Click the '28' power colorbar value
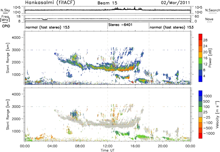The height and width of the screenshot is (152, 220). [x=205, y=40]
